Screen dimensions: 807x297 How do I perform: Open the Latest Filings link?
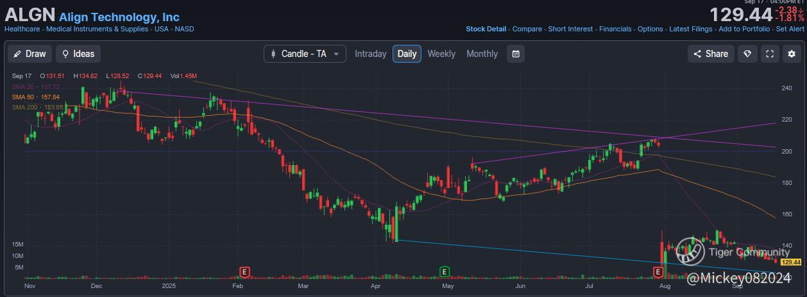[x=691, y=29]
